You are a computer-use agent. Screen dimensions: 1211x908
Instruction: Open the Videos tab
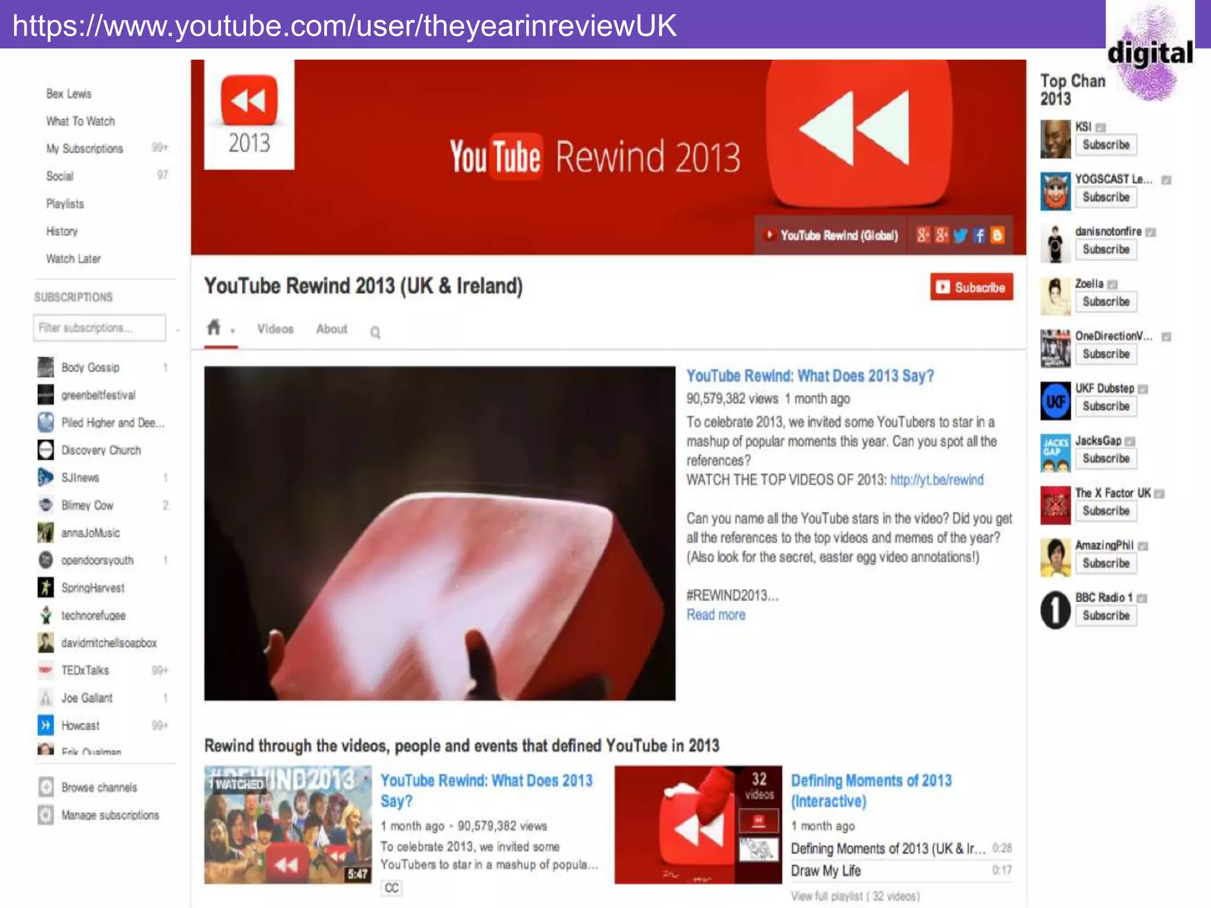pos(275,329)
